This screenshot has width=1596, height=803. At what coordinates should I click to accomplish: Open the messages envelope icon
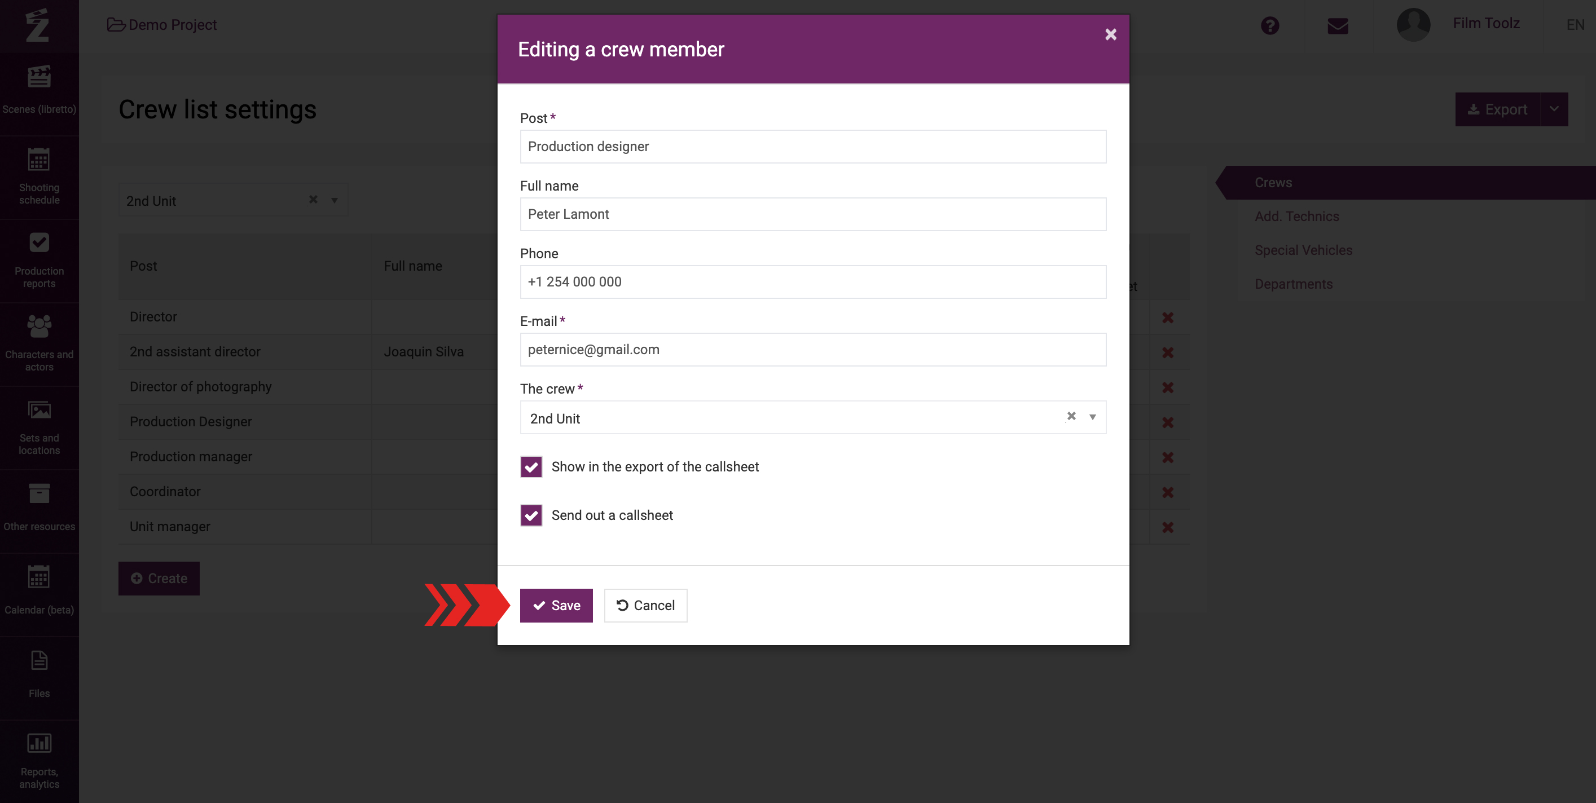pyautogui.click(x=1338, y=25)
